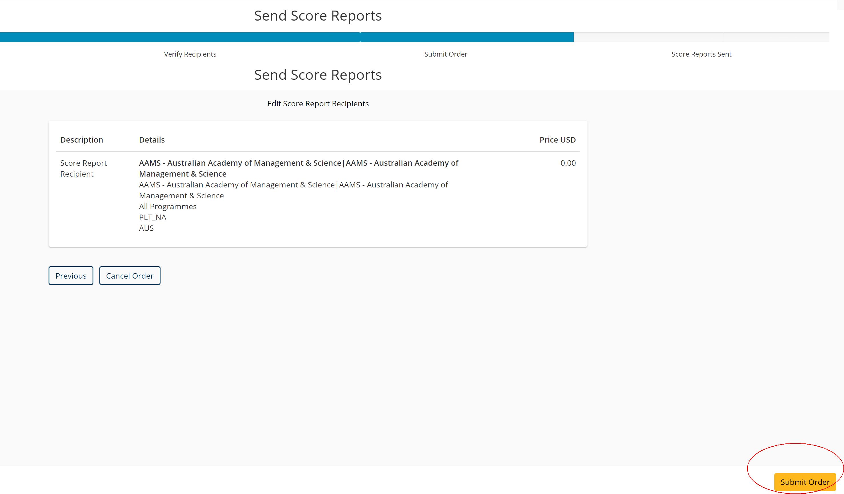
Task: Click the AUS country code line
Action: click(146, 228)
